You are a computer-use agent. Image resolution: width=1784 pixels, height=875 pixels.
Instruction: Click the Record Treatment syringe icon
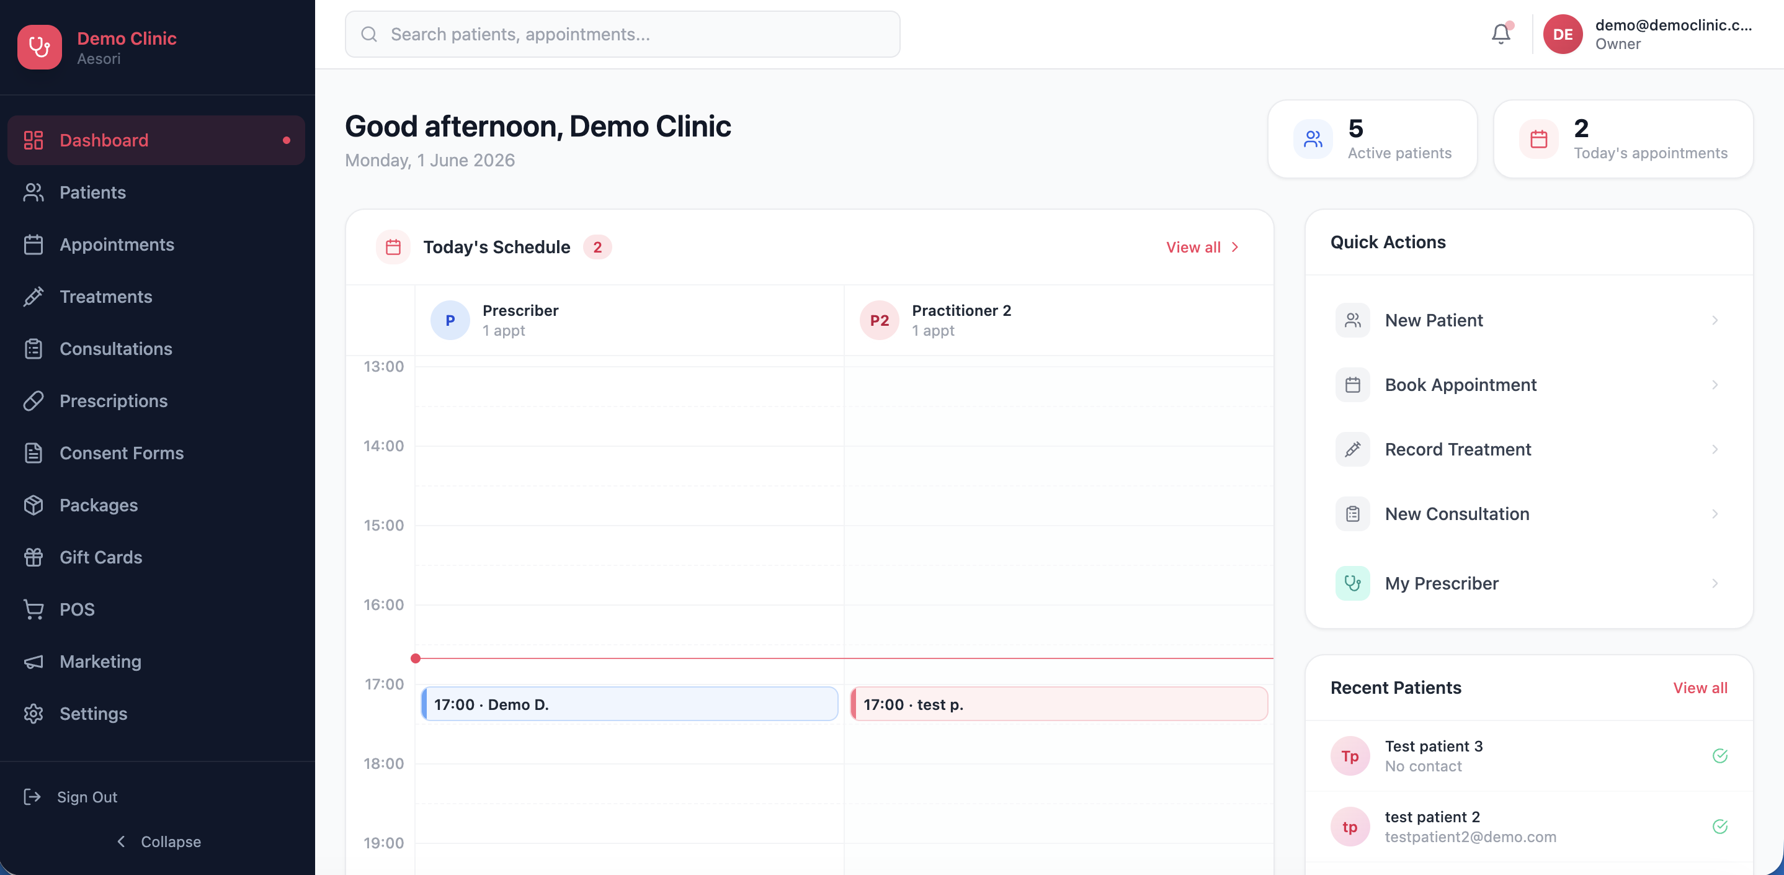tap(1352, 449)
